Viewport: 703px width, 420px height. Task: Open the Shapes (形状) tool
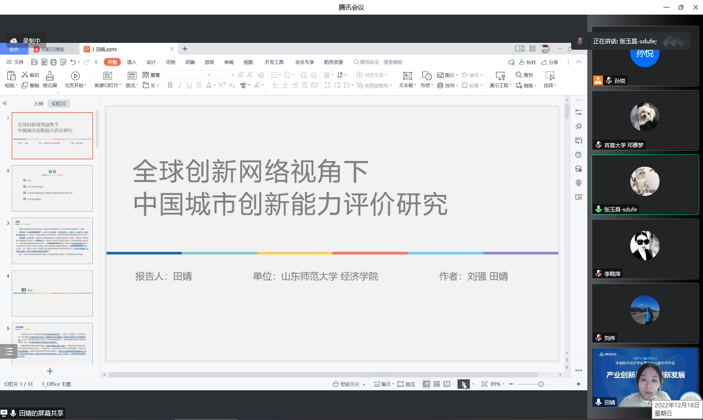[x=427, y=76]
